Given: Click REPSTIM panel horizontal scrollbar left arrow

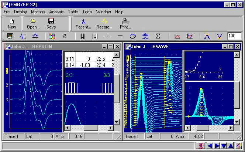Looking at the screenshot, I should [x=68, y=128].
